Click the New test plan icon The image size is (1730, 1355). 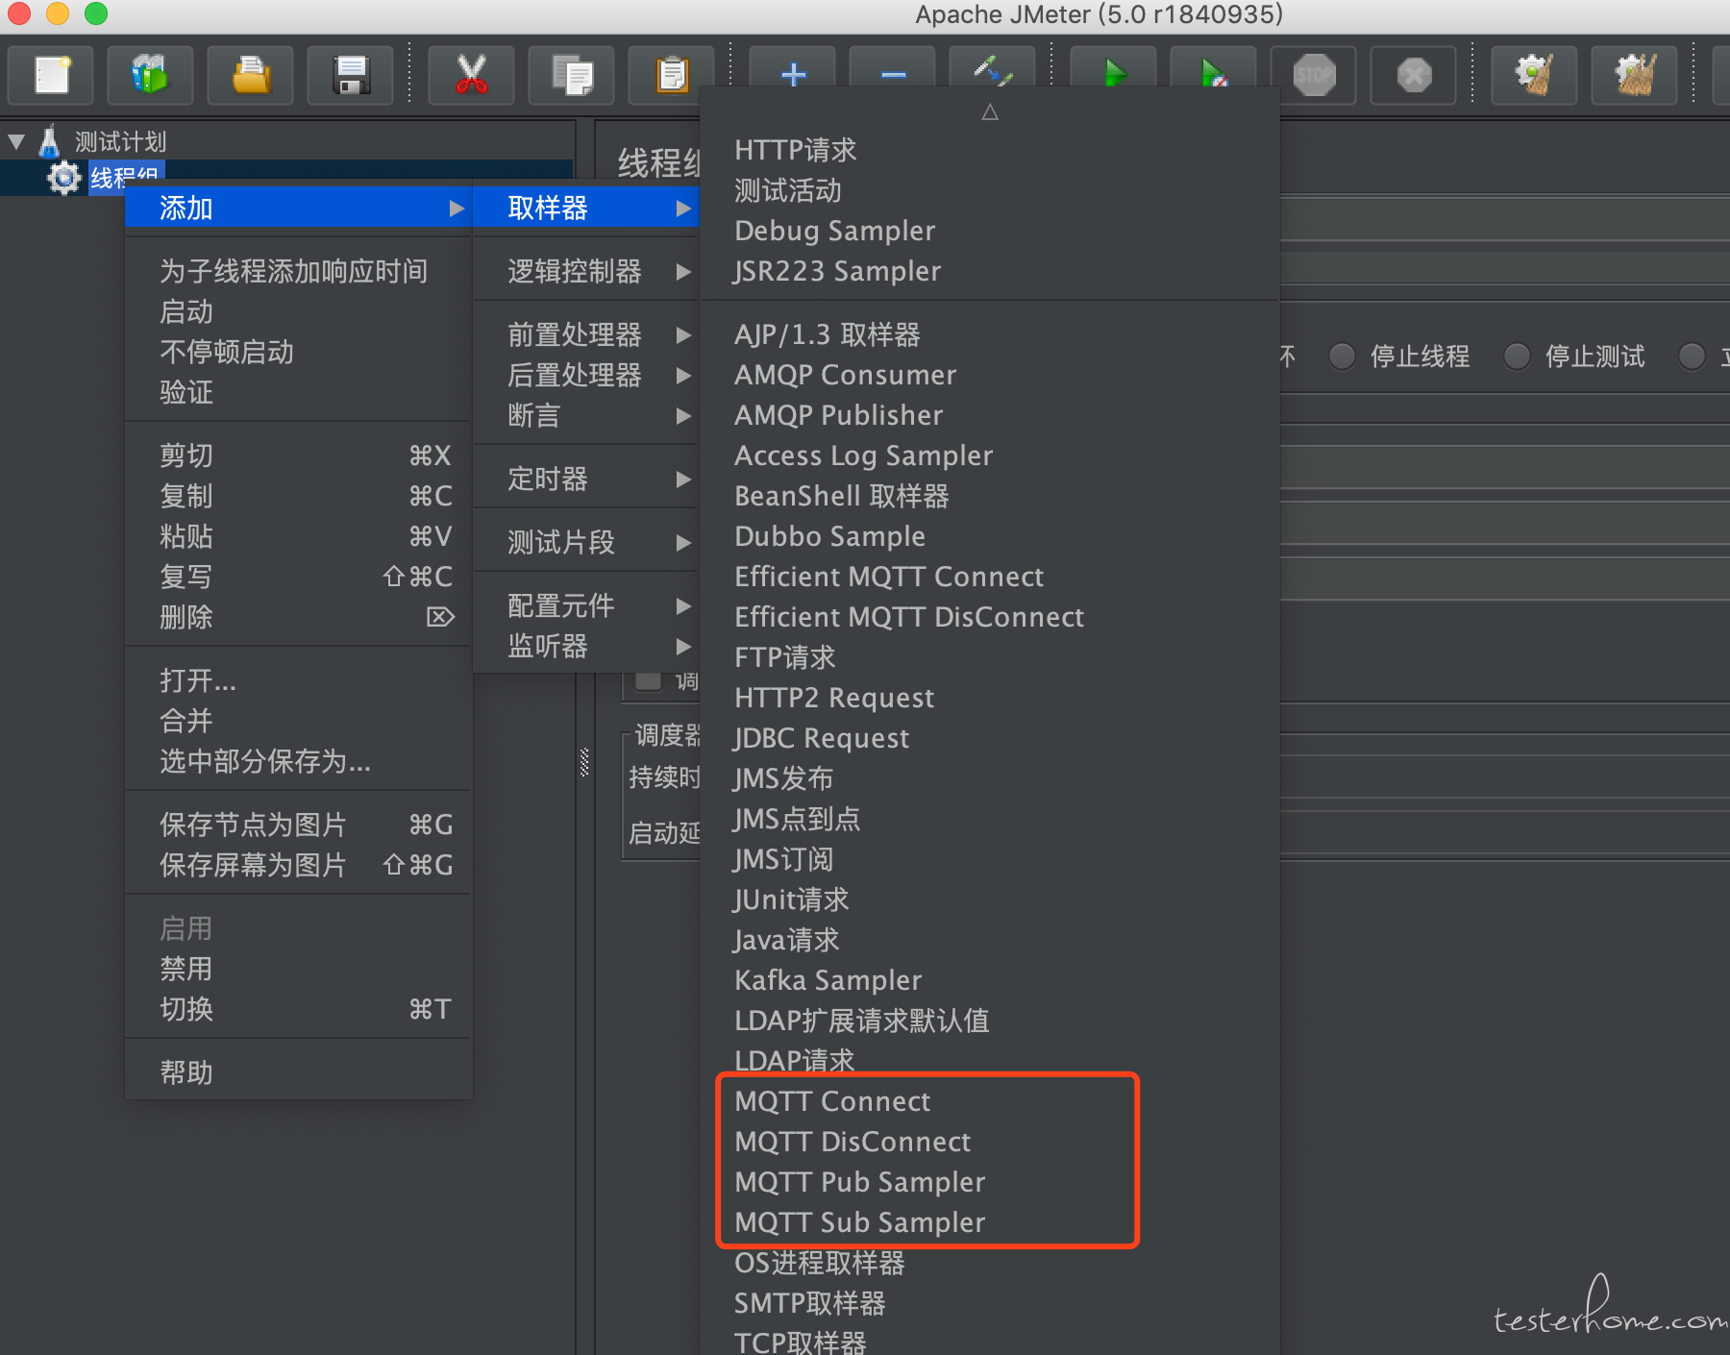(51, 75)
